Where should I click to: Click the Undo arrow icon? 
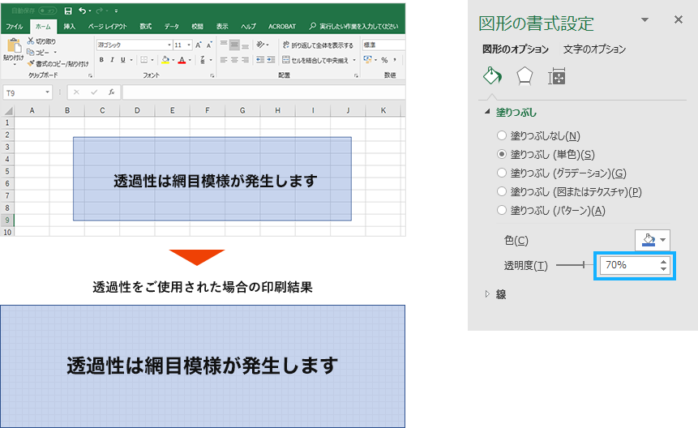pyautogui.click(x=83, y=11)
